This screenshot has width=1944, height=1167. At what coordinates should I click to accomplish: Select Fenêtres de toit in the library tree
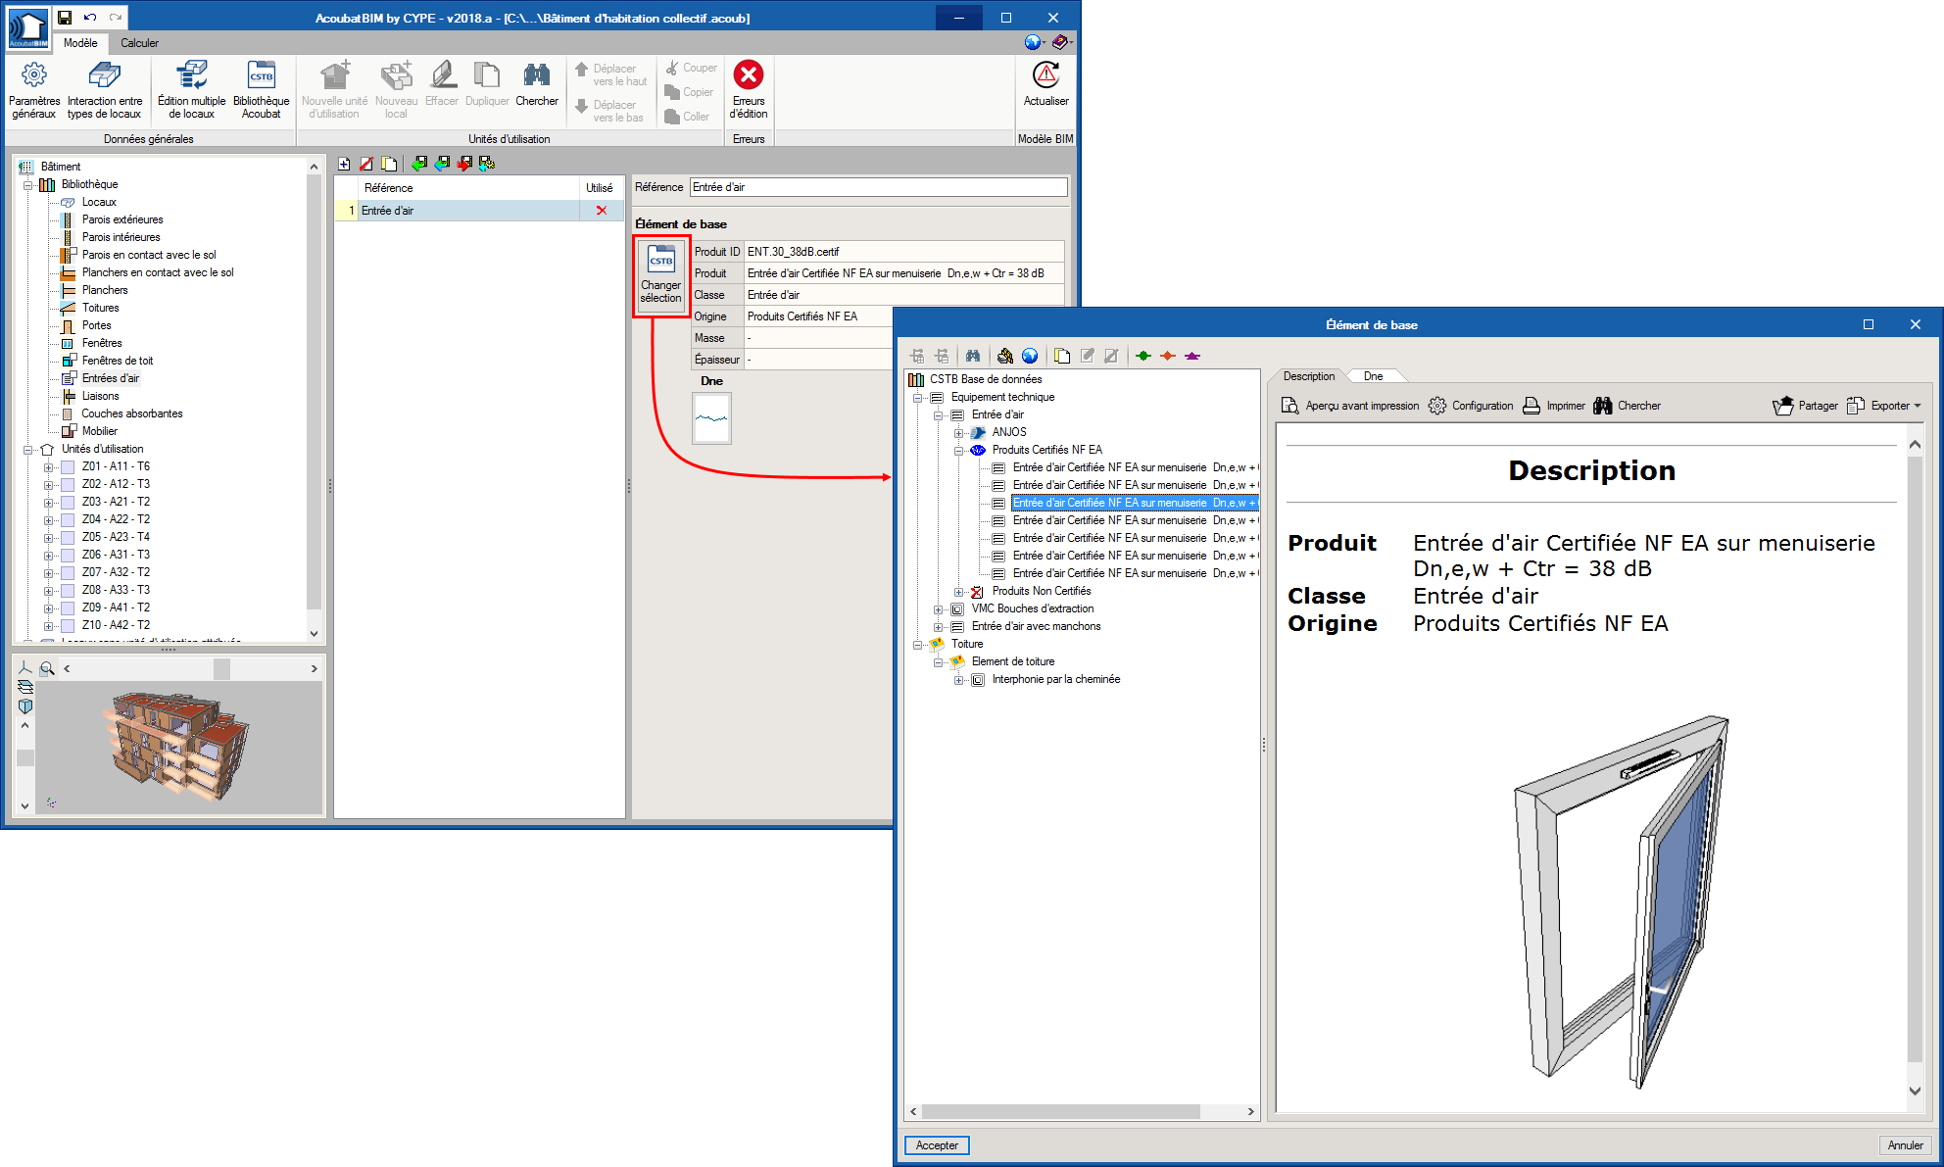point(118,361)
